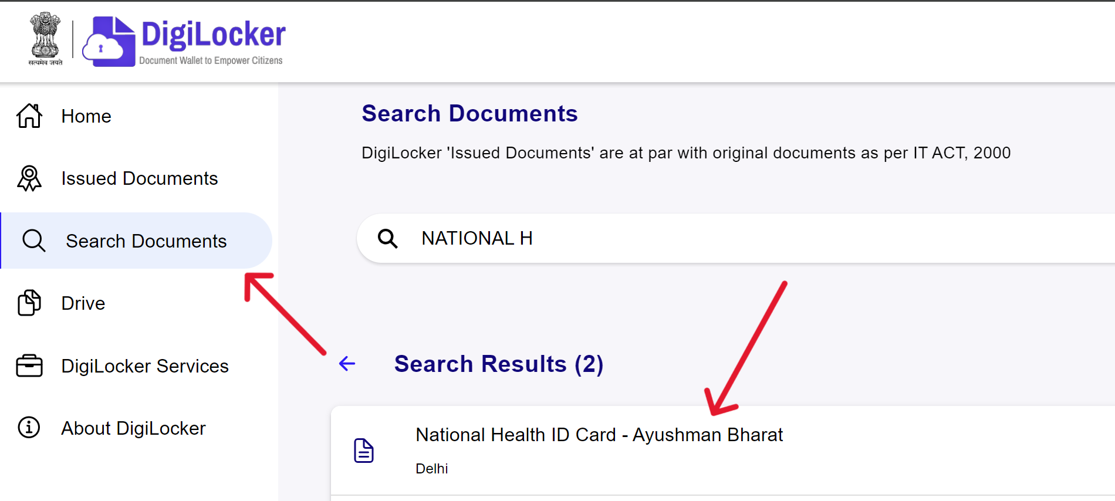Viewport: 1115px width, 501px height.
Task: Open DigiLocker Services from the sidebar
Action: (144, 365)
